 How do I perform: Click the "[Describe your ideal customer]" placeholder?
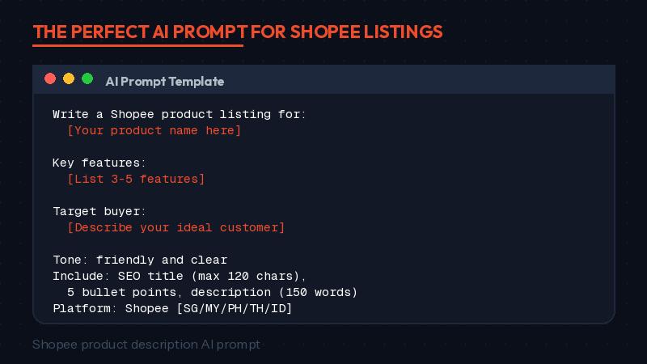point(175,227)
